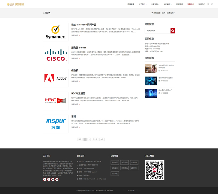The height and width of the screenshot is (194, 218).
Task: Click the 招聘英才 footer quick link
Action: pyautogui.click(x=134, y=168)
